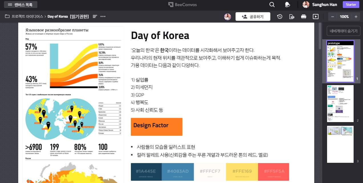The width and height of the screenshot is (363, 183).
Task: Open version history
Action: click(x=279, y=17)
